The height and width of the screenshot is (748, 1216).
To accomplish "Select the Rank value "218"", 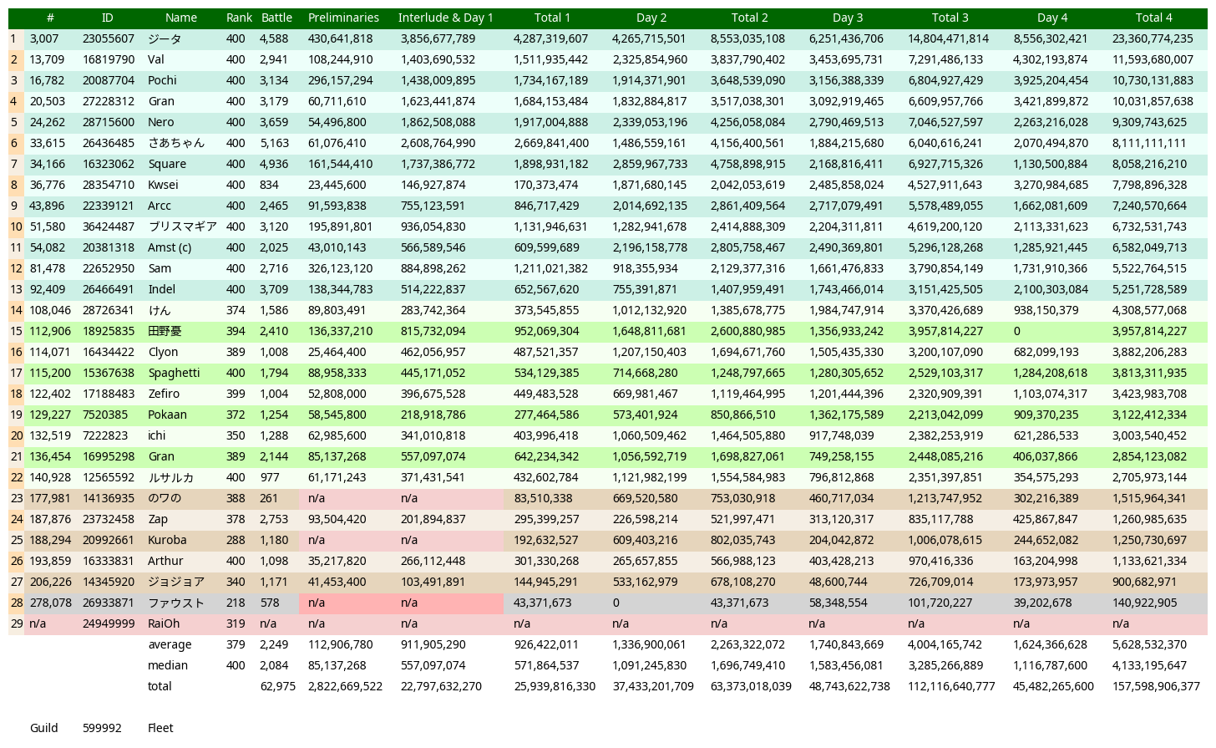I will click(x=236, y=603).
